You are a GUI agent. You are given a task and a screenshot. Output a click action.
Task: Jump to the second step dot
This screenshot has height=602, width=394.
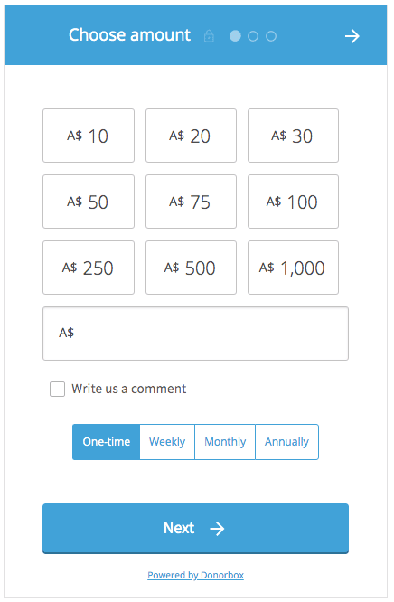(253, 36)
